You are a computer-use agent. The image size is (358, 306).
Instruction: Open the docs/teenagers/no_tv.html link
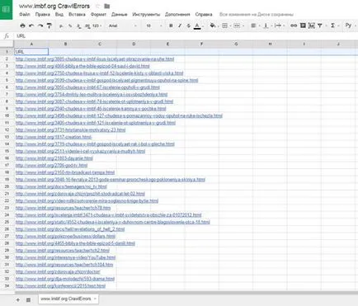61,186
